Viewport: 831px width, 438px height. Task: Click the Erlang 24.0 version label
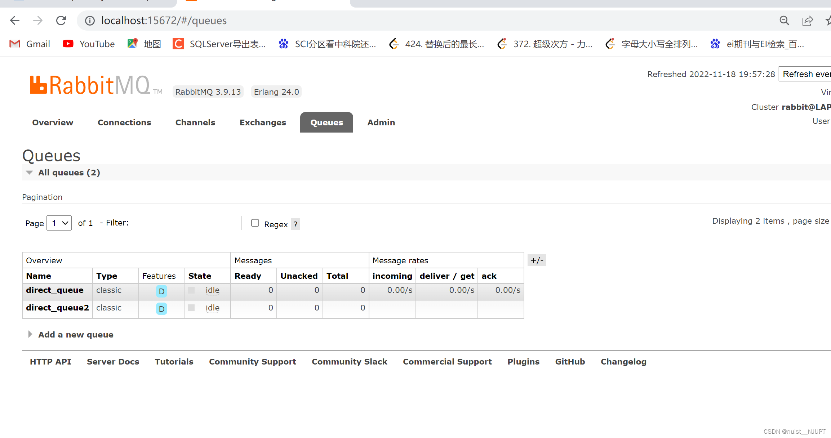276,92
